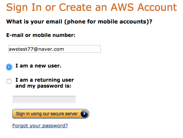Click the word 'password?' in the forgot link
The width and height of the screenshot is (183, 138).
(55, 126)
